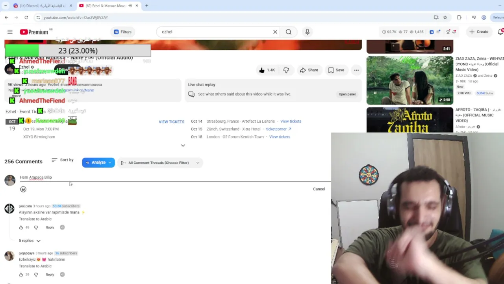Like the comment by @al.catu
This screenshot has height=284, width=504.
point(21,228)
